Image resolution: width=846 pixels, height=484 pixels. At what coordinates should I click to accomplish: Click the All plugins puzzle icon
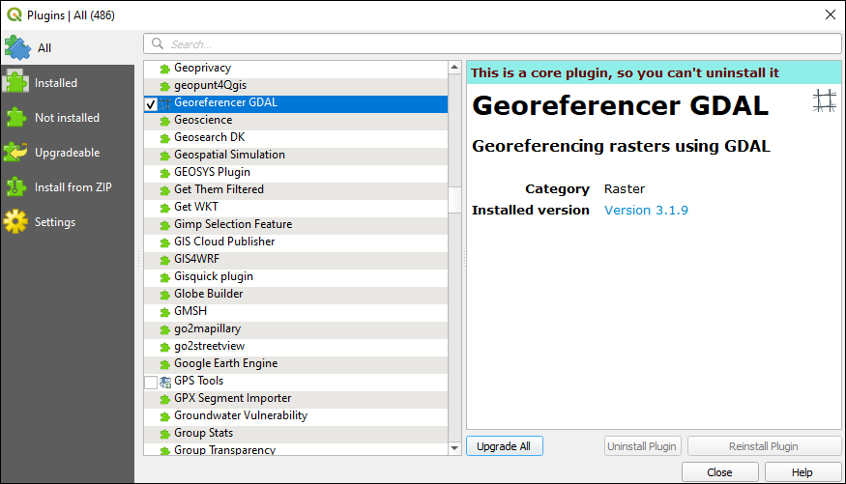[17, 48]
